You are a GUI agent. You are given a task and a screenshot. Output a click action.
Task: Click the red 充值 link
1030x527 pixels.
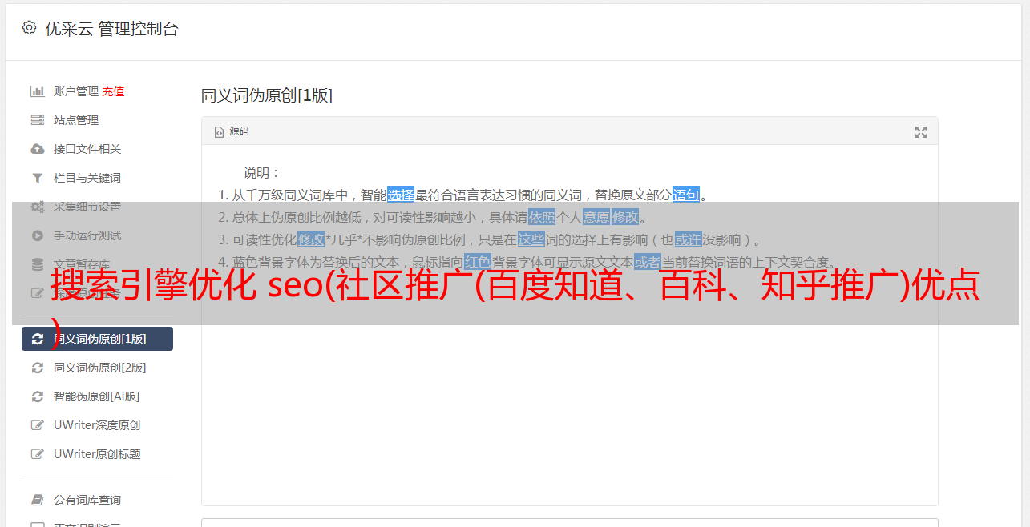(x=113, y=91)
